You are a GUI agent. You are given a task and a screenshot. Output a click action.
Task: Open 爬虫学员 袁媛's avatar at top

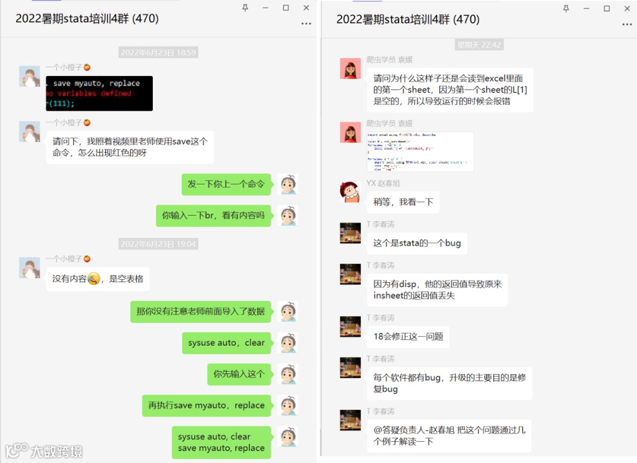(x=350, y=68)
